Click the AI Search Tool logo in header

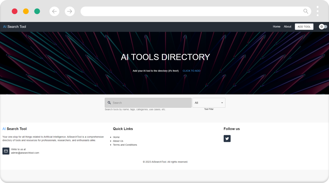15,27
